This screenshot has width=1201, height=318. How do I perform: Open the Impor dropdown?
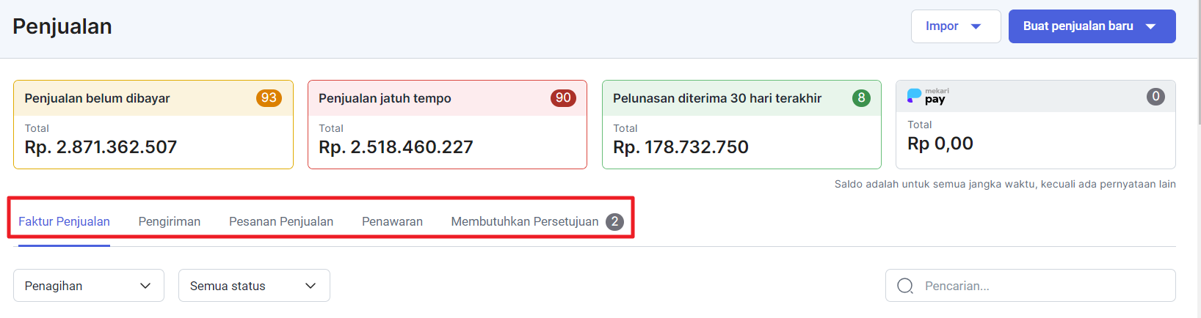pos(956,26)
